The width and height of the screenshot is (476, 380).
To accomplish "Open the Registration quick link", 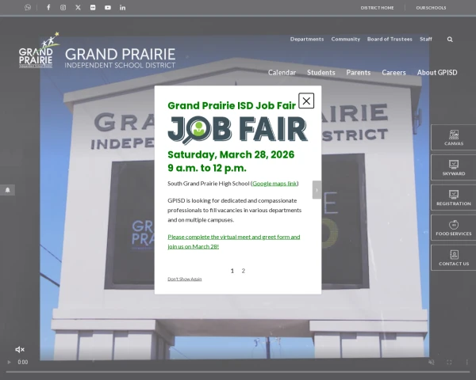I will coord(454,198).
